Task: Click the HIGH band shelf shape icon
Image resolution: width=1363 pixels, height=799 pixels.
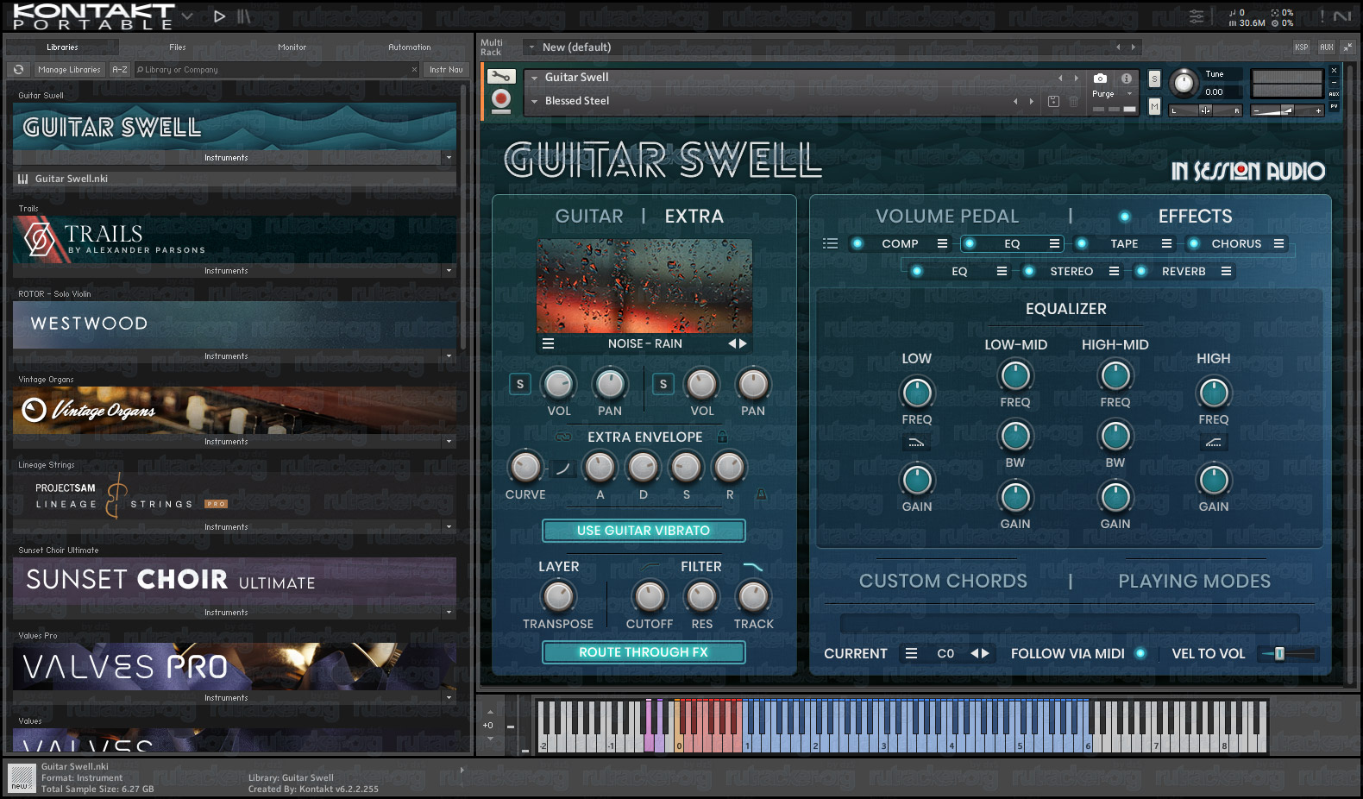Action: click(x=1213, y=443)
